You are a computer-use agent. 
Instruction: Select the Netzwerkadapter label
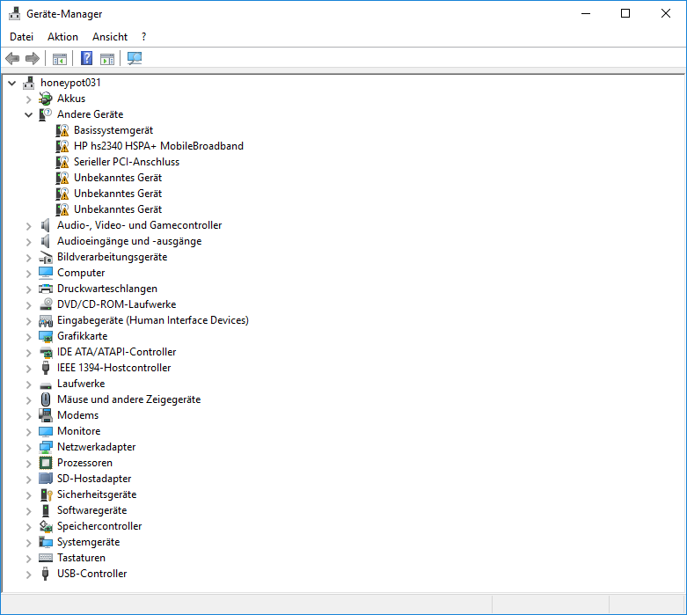[x=97, y=447]
